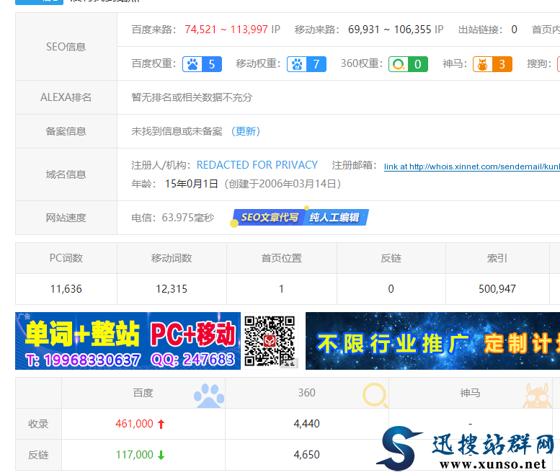560x475 pixels.
Task: Click the SEO文章代写 纯人工编辑 promo badge
Action: point(300,217)
